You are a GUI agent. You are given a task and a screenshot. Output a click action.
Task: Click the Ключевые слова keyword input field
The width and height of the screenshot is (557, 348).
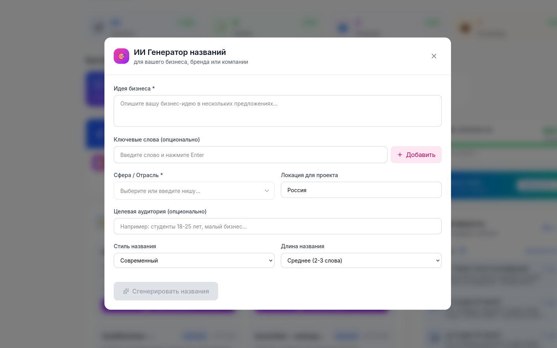point(251,155)
